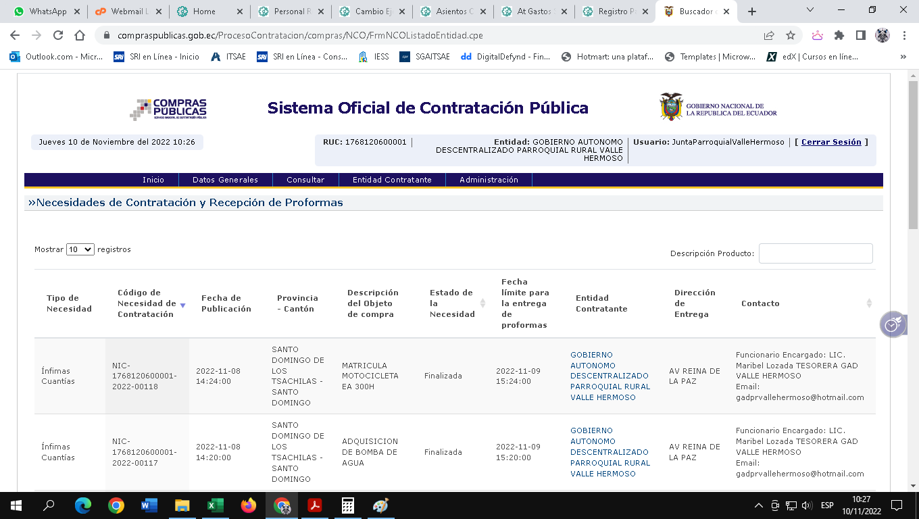Open the Entidad Contratante menu
Screen dimensions: 919x519
point(392,180)
